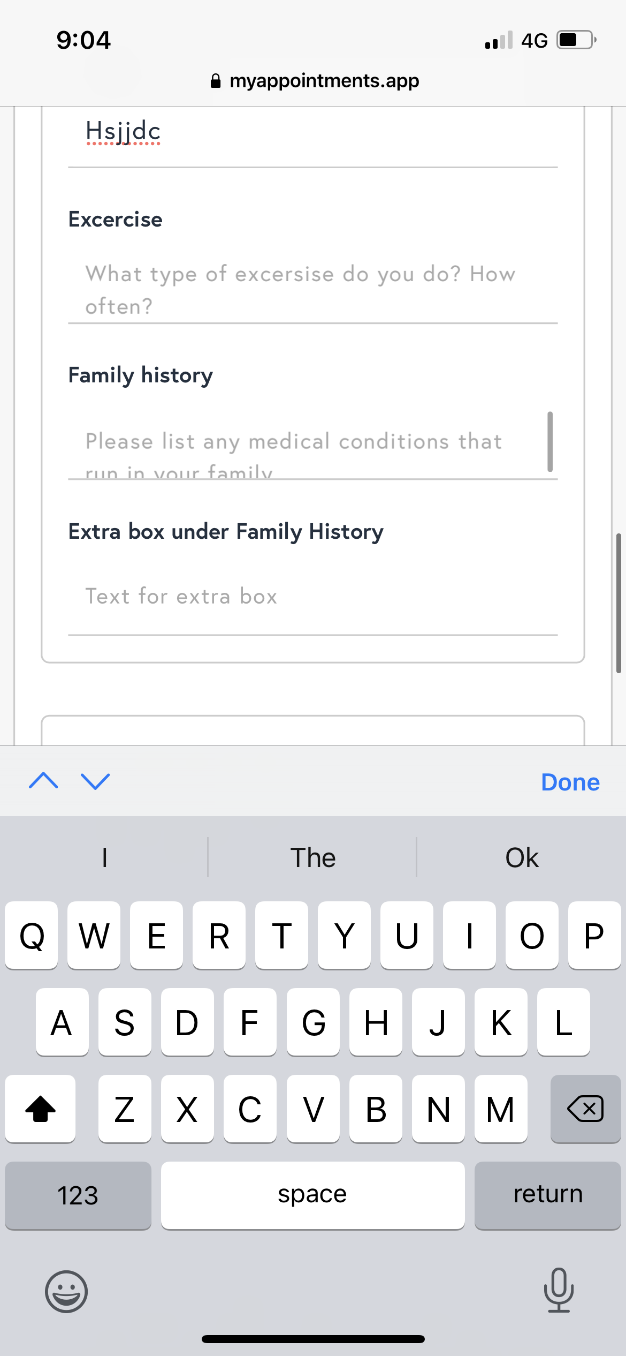Screen dimensions: 626x1356
Task: Switch to the 123 numeric keyboard
Action: pos(78,1195)
